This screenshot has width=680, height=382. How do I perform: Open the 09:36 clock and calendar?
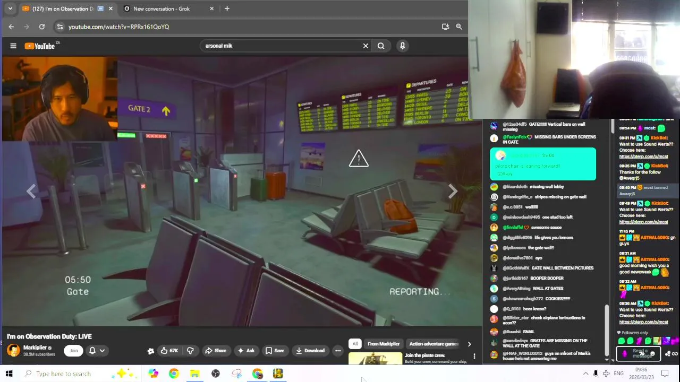point(642,374)
